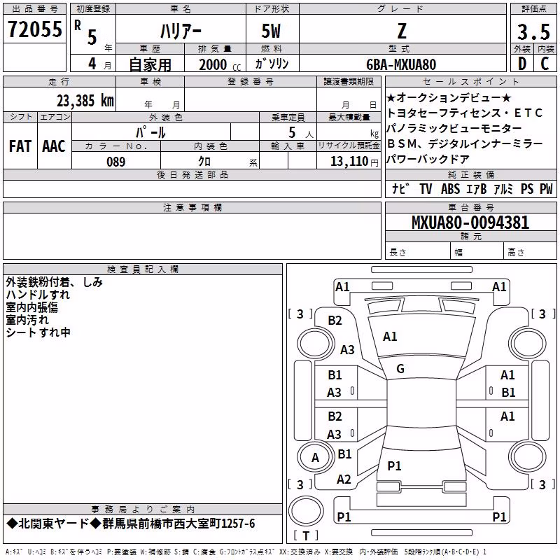The height and width of the screenshot is (560, 560).
Task: Click the 評価点 header
Action: click(533, 9)
